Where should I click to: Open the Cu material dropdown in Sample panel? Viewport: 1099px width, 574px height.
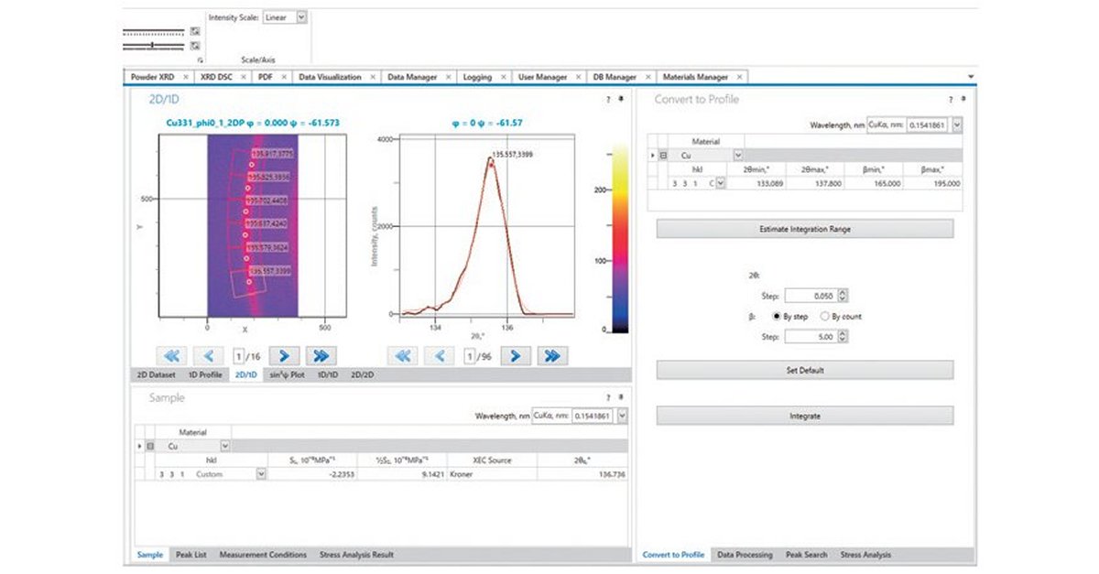(225, 446)
